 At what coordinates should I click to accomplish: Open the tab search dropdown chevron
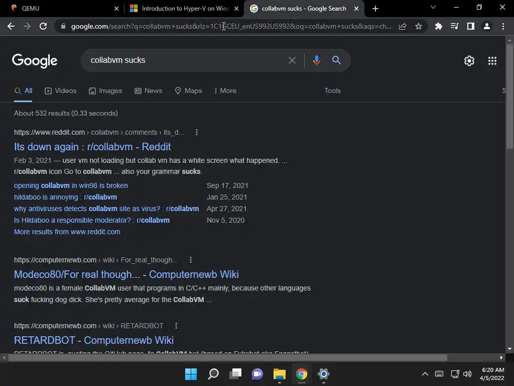[x=433, y=7]
